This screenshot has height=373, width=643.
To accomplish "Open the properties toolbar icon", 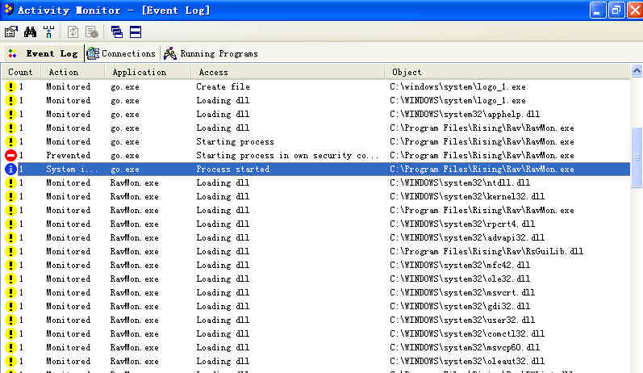I will click(x=11, y=32).
